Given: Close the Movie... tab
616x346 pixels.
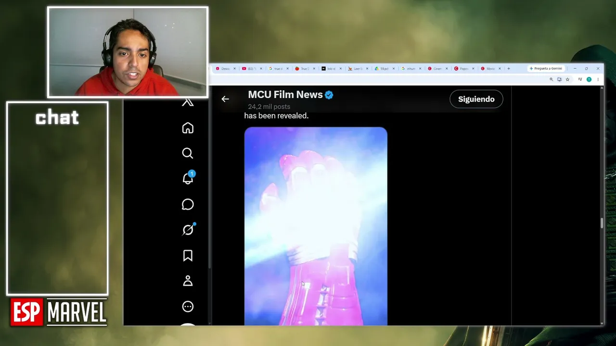Looking at the screenshot, I should [500, 69].
